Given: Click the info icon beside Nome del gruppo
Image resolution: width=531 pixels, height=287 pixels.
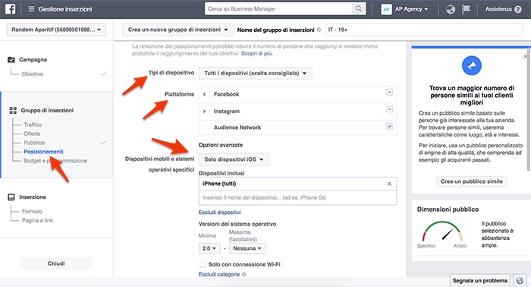Looking at the screenshot, I should point(319,30).
